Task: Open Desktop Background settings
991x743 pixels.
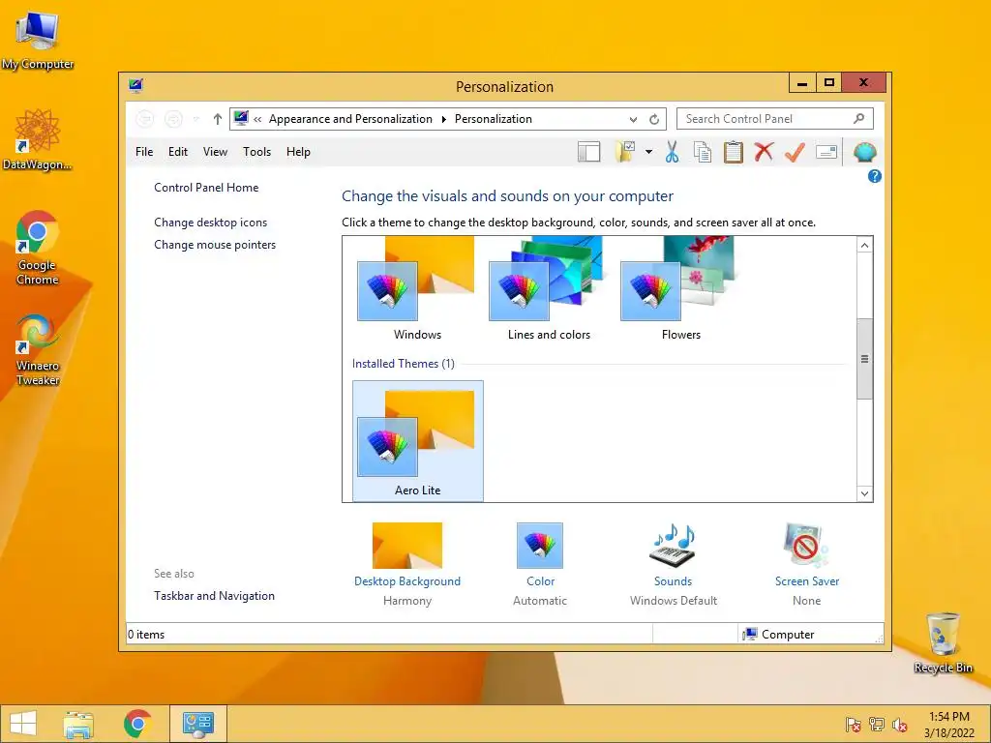Action: tap(407, 564)
